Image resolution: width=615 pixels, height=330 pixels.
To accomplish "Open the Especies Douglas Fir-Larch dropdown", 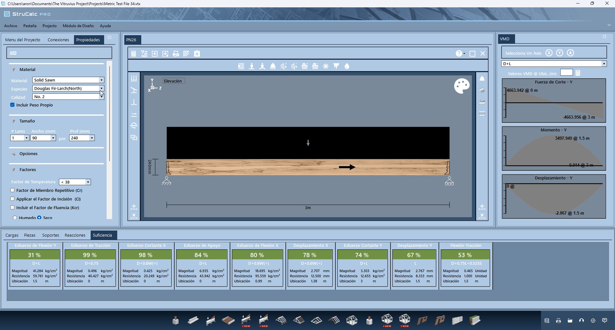I will click(102, 88).
